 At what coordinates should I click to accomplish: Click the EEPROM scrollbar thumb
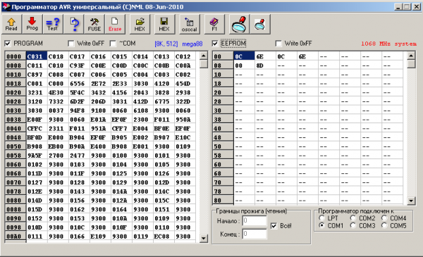click(x=411, y=64)
